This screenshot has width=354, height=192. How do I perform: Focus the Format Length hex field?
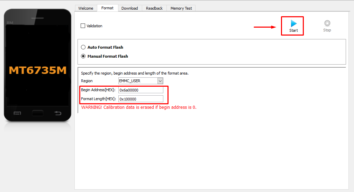(140, 99)
